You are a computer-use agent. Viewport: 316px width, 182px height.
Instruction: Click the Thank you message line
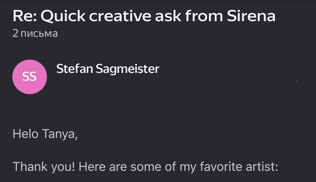[x=145, y=167]
